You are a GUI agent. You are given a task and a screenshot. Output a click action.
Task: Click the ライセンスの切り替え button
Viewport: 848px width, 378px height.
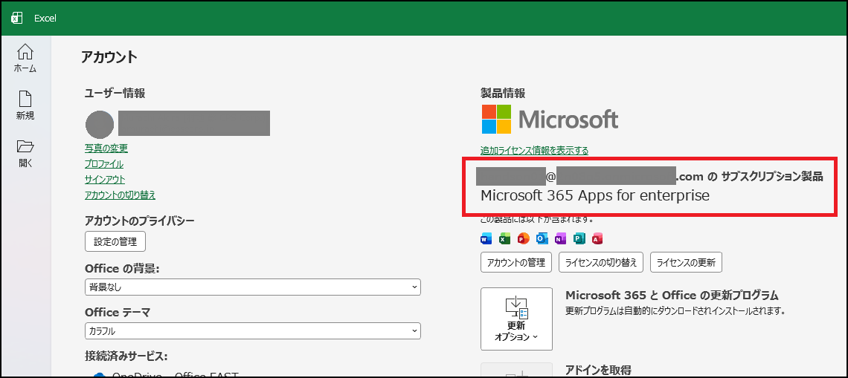pos(601,262)
